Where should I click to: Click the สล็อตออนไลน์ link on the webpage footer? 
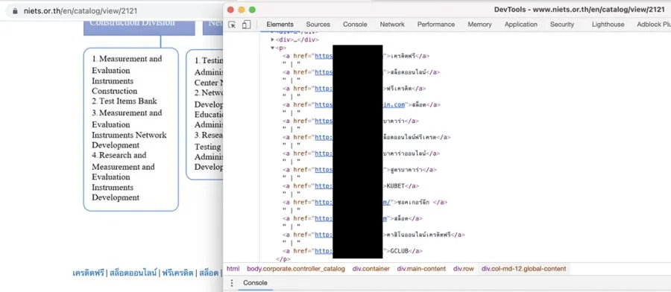(133, 273)
